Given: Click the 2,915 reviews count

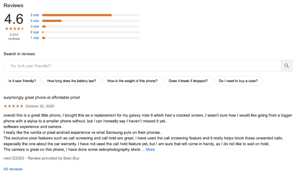Looking at the screenshot, I should 14,37.
